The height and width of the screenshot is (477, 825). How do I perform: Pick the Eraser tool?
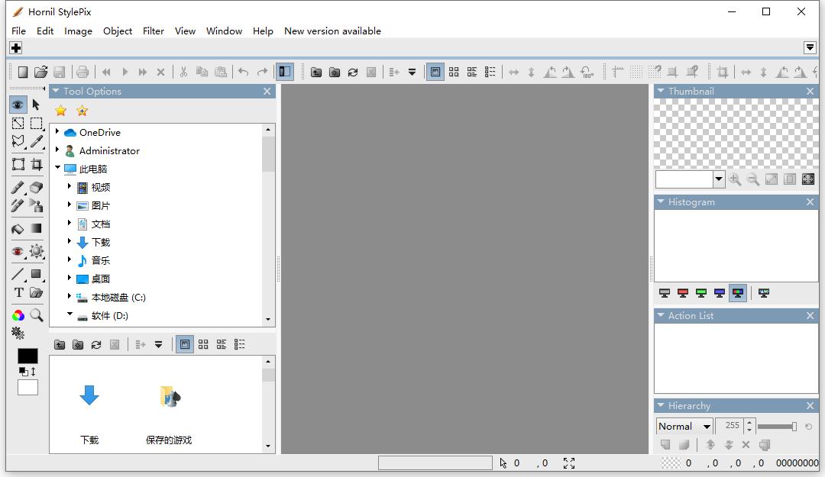[36, 187]
